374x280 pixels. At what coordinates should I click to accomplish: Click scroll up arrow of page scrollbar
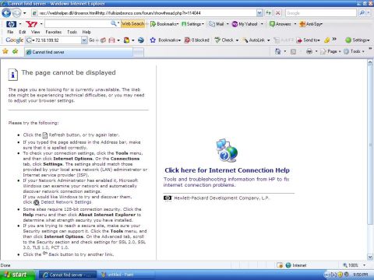click(370, 62)
